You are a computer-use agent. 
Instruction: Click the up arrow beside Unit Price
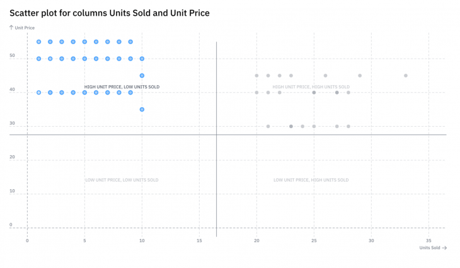[x=11, y=28]
